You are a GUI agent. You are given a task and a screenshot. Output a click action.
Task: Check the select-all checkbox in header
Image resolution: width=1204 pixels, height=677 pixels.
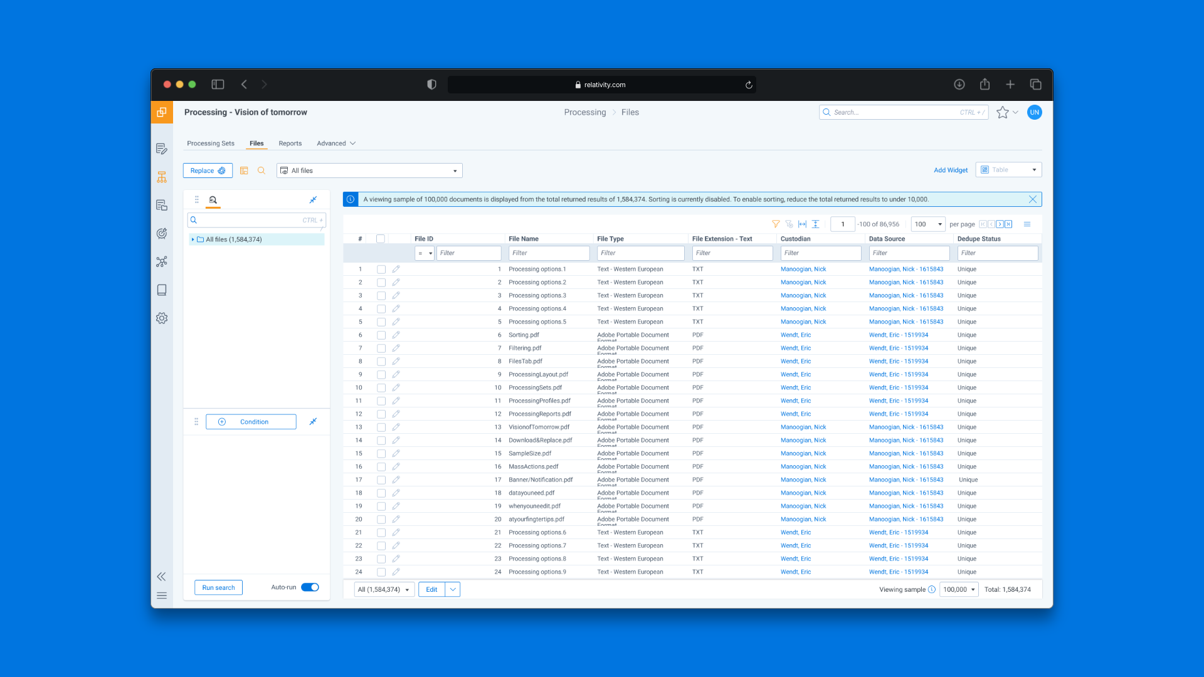380,239
